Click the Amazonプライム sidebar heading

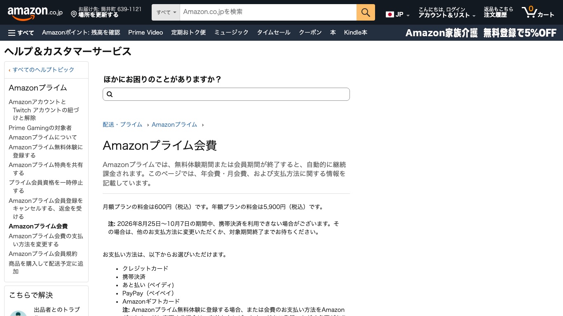[x=38, y=88]
